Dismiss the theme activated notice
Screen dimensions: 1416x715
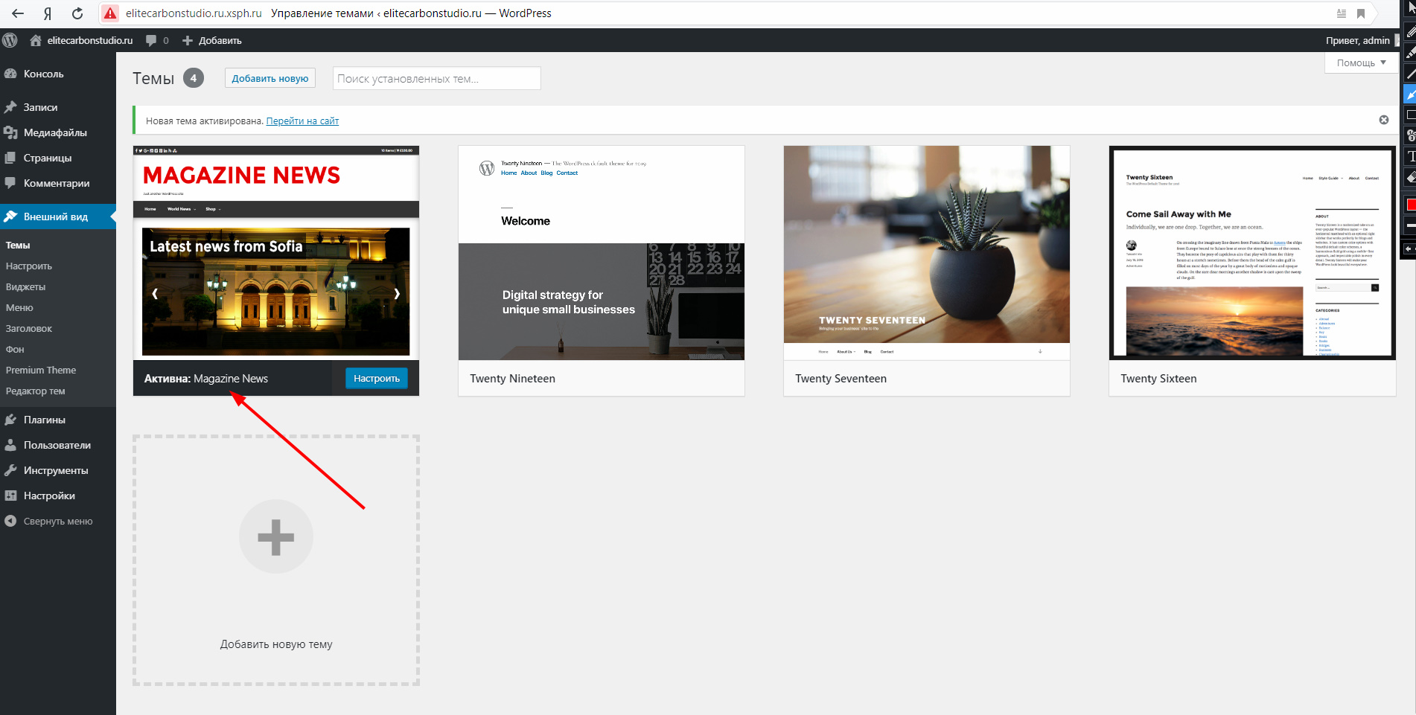(1383, 120)
